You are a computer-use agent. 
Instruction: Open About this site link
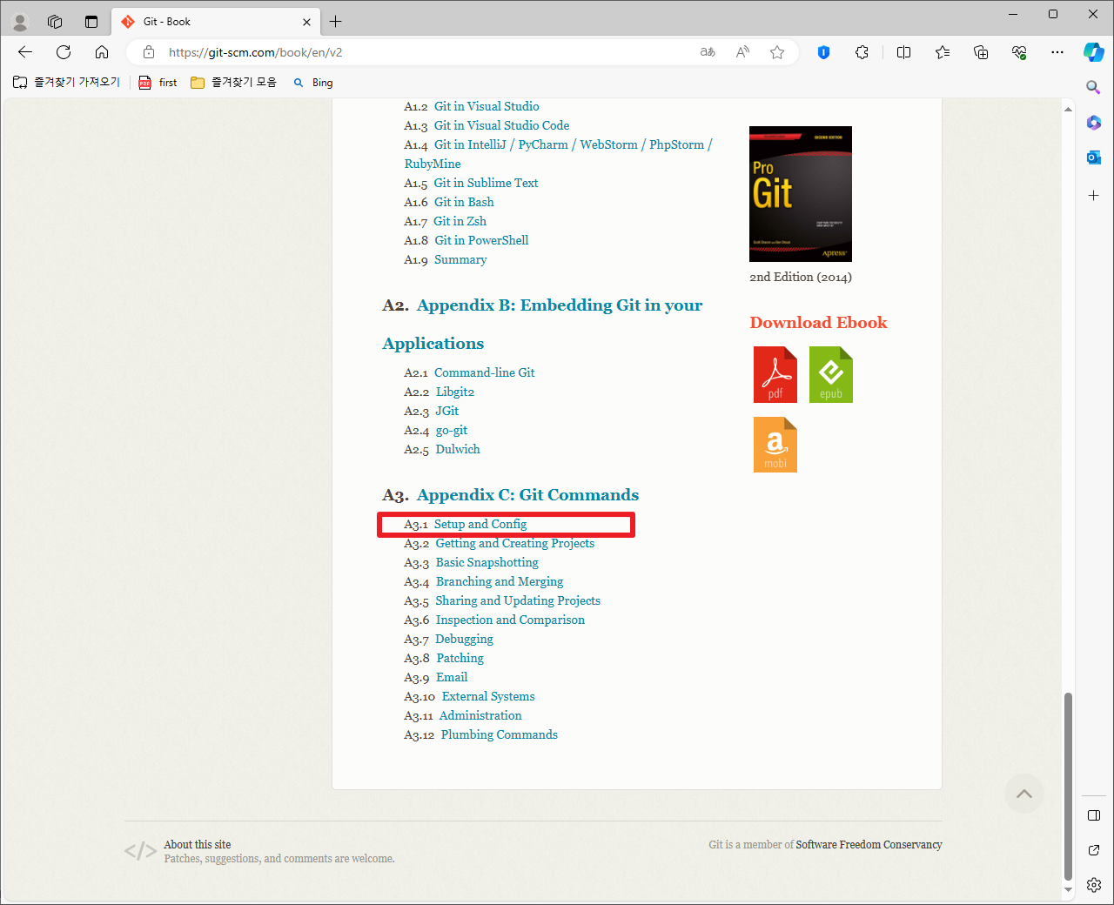pos(198,845)
